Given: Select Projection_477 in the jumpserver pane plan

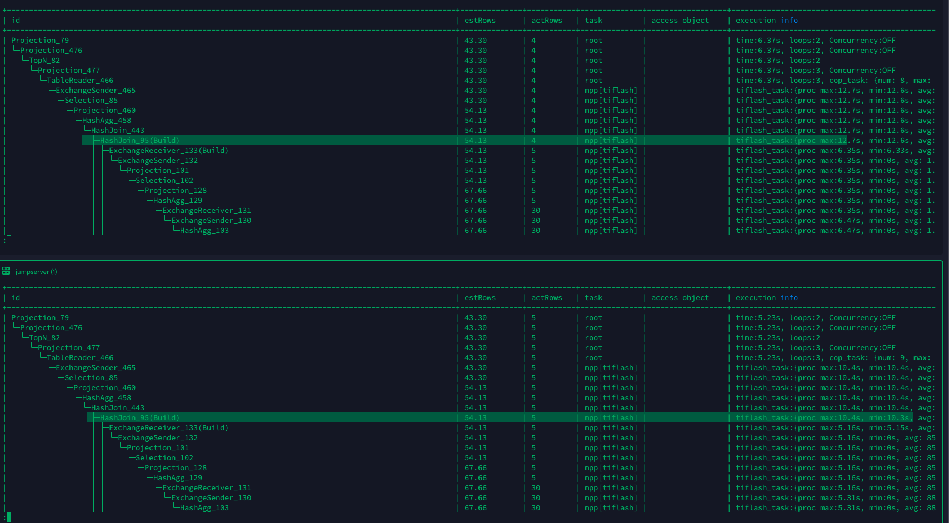Looking at the screenshot, I should (x=69, y=348).
